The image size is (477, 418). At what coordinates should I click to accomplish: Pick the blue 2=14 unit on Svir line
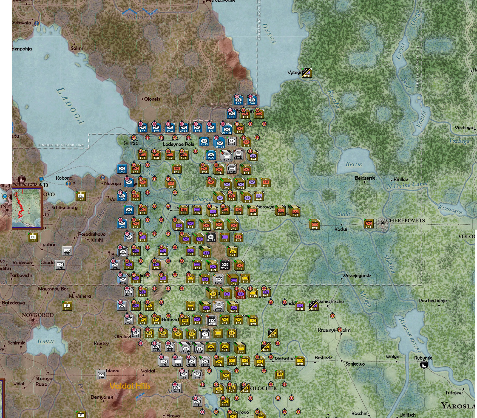[184, 128]
